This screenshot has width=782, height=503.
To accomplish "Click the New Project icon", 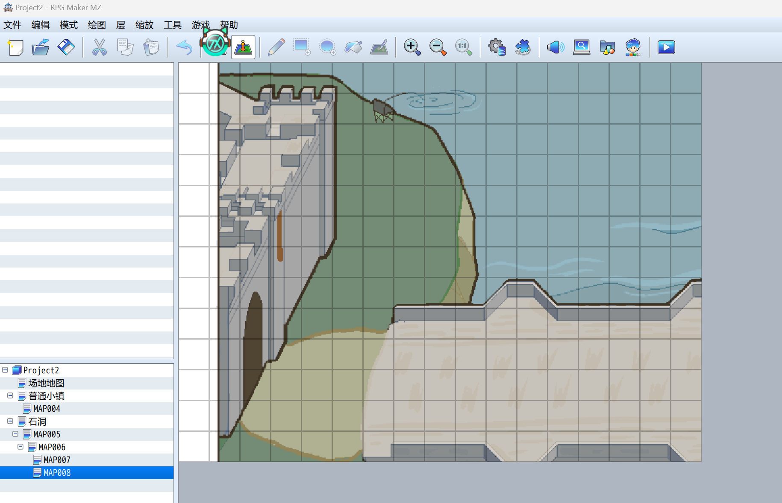I will point(15,47).
